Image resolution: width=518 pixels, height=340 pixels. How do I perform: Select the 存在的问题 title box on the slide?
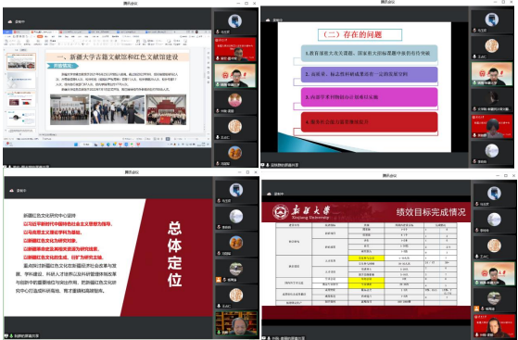click(x=360, y=34)
